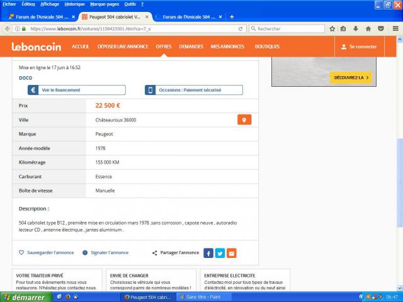Viewport: 403px width, 302px height.
Task: Click the Windows démarrer start button
Action: pyautogui.click(x=26, y=297)
